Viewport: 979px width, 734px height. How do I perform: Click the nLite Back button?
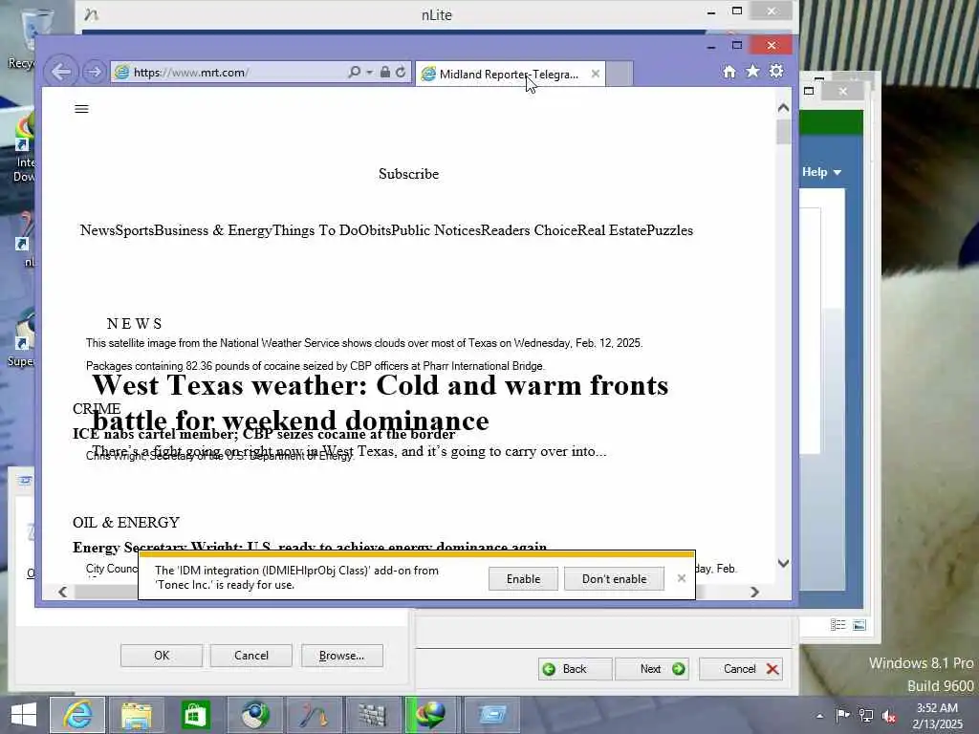coord(575,669)
